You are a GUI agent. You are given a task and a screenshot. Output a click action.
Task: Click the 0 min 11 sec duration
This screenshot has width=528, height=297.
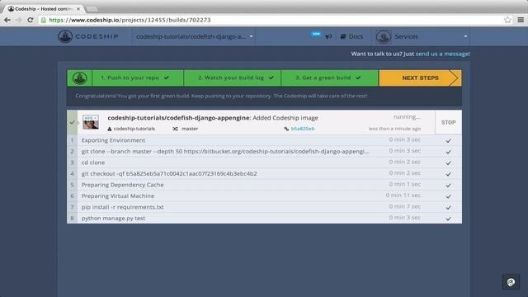coord(403,196)
